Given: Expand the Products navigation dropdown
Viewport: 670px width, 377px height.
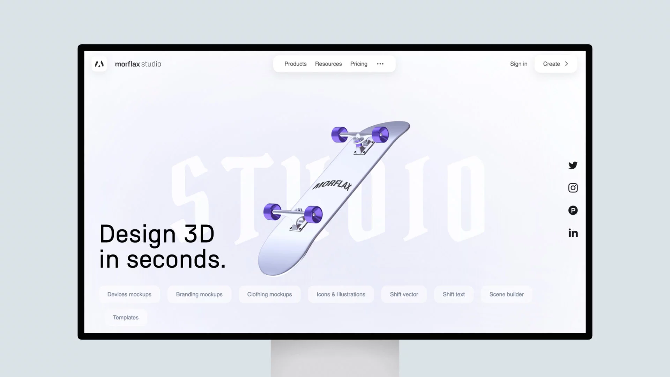Looking at the screenshot, I should [296, 64].
